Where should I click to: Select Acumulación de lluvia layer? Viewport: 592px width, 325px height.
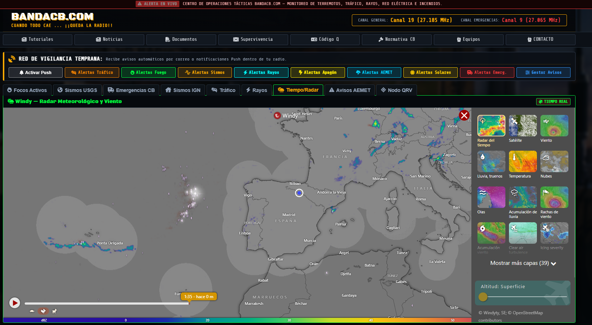click(523, 197)
